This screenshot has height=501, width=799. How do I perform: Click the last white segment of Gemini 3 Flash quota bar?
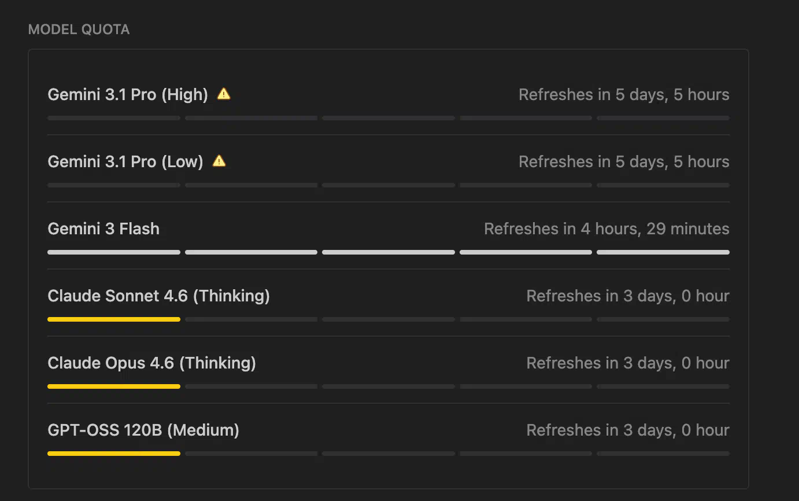(663, 252)
